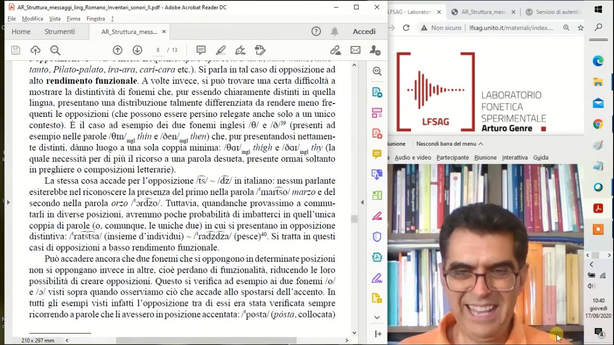Click the page number field showing 8
This screenshot has height=345, width=614.
(158, 50)
